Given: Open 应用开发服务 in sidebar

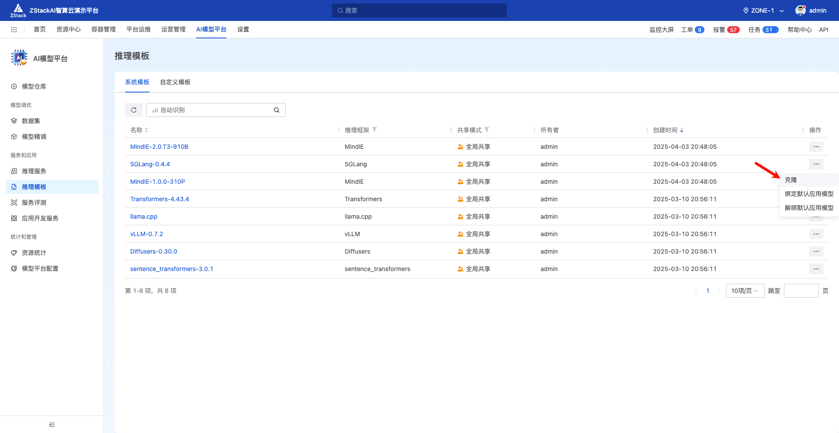Looking at the screenshot, I should pyautogui.click(x=52, y=218).
